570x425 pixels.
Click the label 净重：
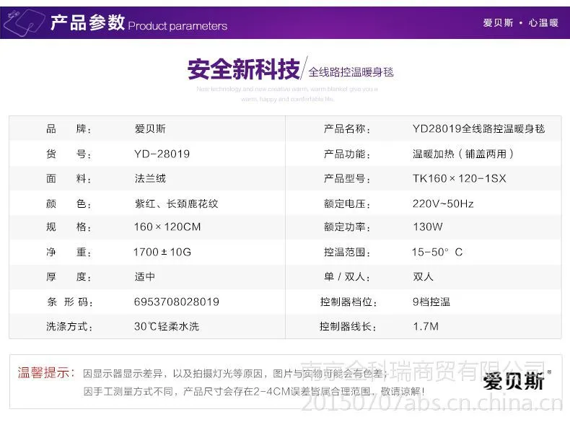pyautogui.click(x=69, y=252)
